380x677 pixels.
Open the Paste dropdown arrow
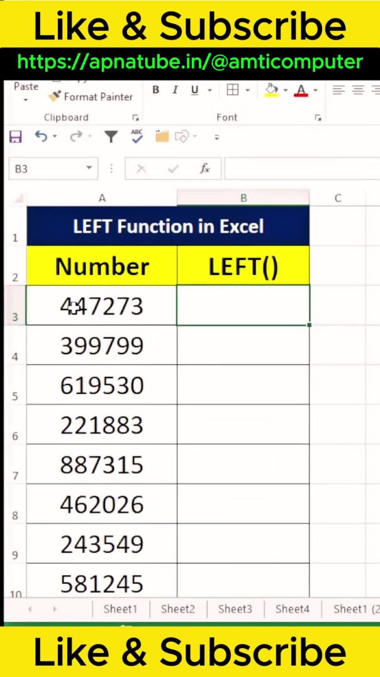(26, 99)
